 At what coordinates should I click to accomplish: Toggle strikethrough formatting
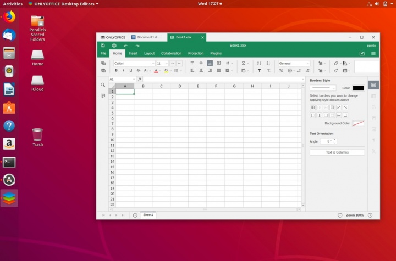pyautogui.click(x=139, y=71)
